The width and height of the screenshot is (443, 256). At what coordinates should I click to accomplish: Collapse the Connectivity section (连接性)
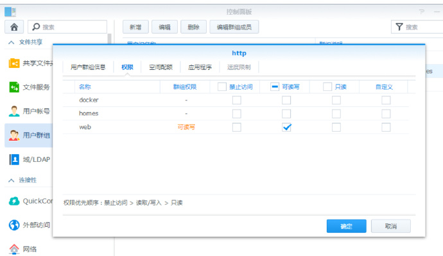[11, 180]
